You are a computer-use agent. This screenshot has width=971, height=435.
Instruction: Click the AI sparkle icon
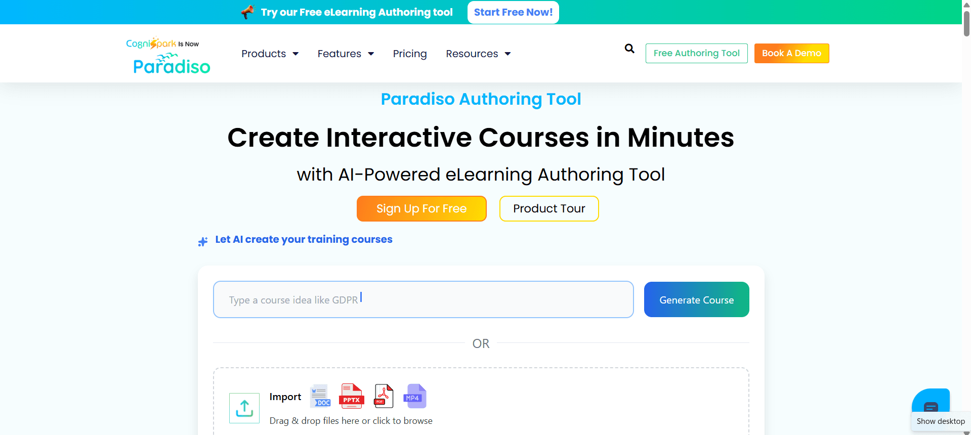pos(203,242)
